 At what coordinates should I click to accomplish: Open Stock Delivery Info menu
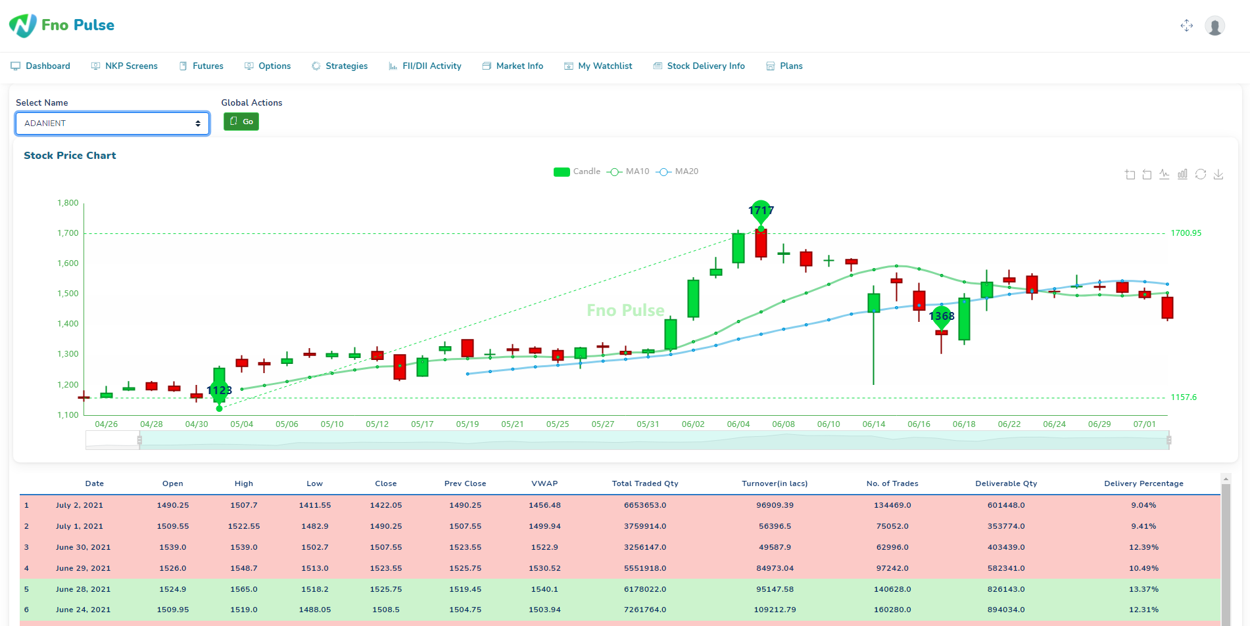(x=699, y=66)
